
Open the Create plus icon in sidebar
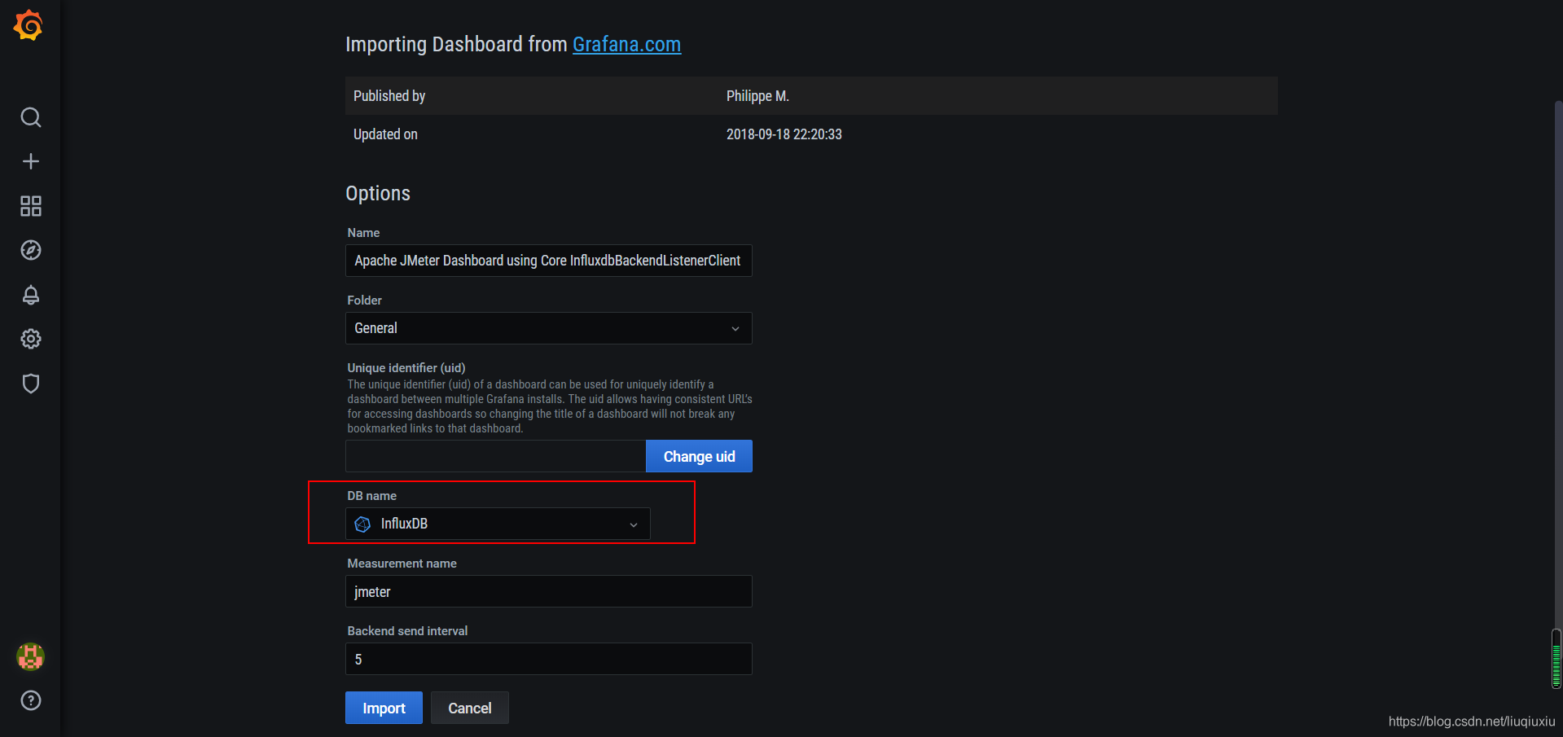click(x=31, y=161)
